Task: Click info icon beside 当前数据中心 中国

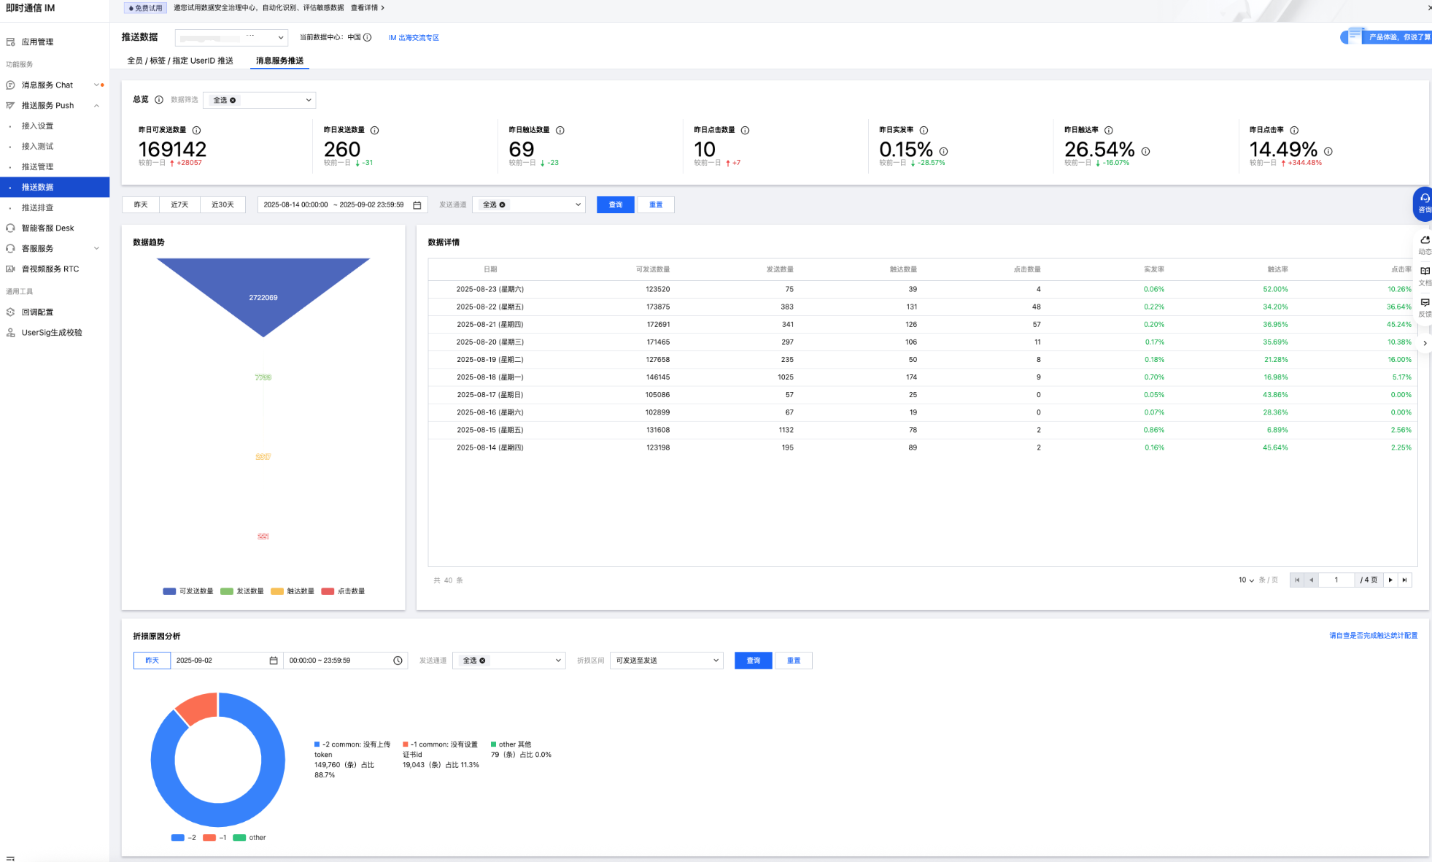Action: (x=368, y=37)
